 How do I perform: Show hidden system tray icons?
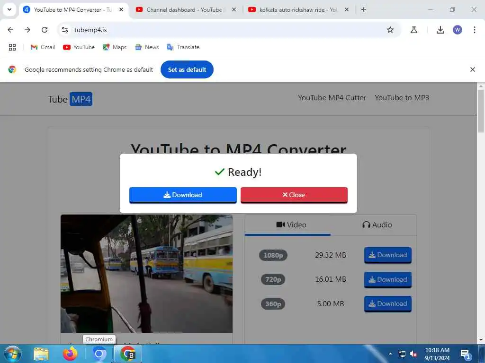(390, 354)
